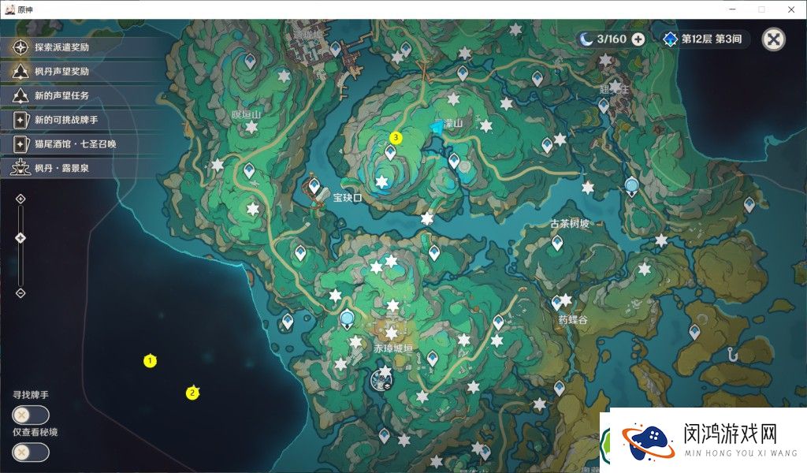Select the teleport waypoint beside 宝玦口

(x=314, y=186)
